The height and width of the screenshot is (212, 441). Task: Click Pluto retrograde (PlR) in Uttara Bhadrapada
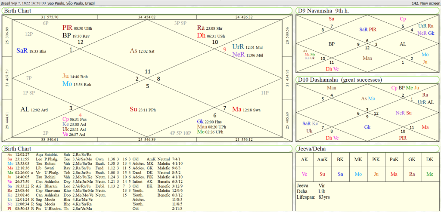coord(67,28)
